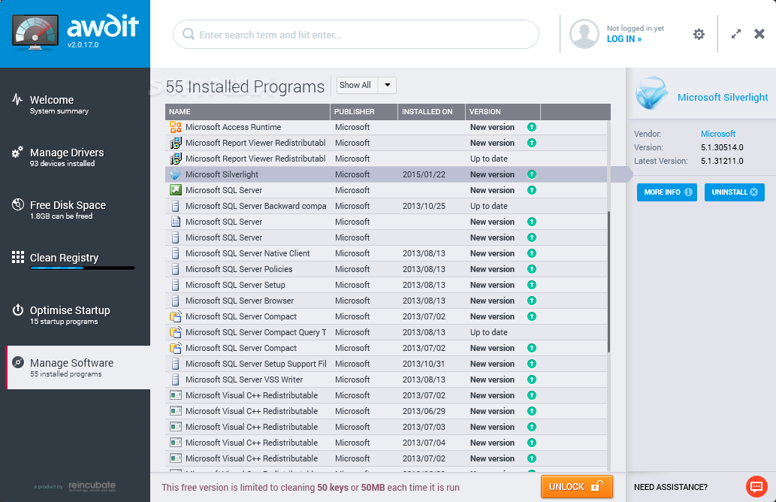The height and width of the screenshot is (502, 776).
Task: Click the Optimise Startup power icon
Action: coord(18,310)
